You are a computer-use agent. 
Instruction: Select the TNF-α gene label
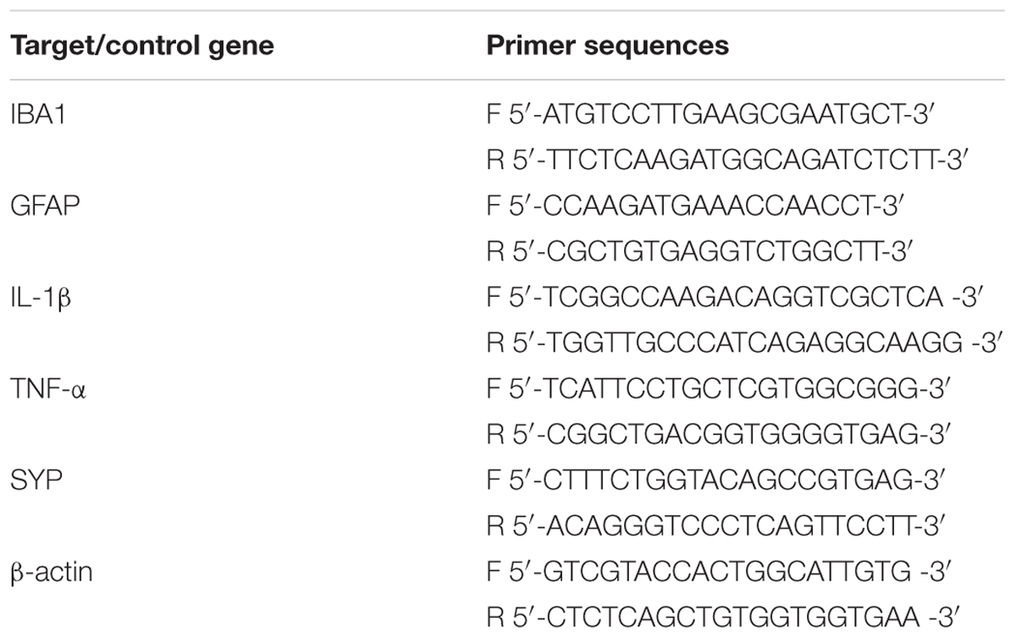tap(46, 389)
